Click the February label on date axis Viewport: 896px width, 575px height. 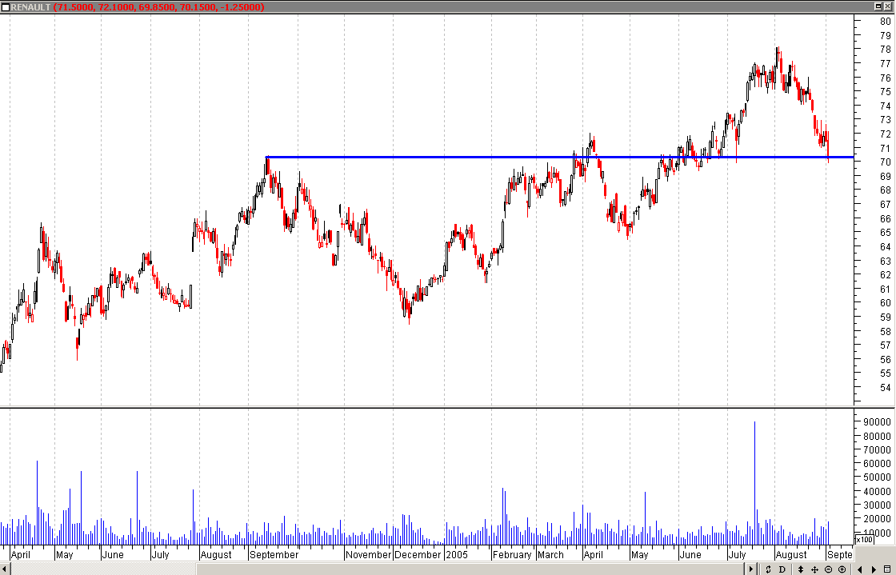(x=512, y=554)
